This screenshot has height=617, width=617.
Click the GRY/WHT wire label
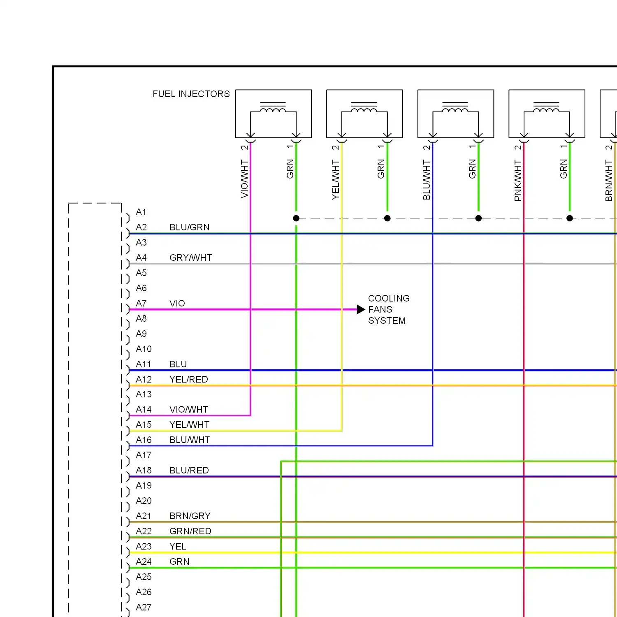click(x=191, y=258)
